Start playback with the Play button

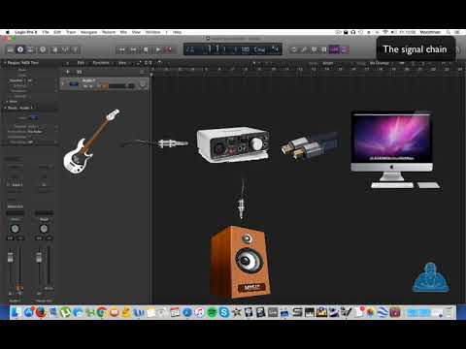(x=157, y=49)
